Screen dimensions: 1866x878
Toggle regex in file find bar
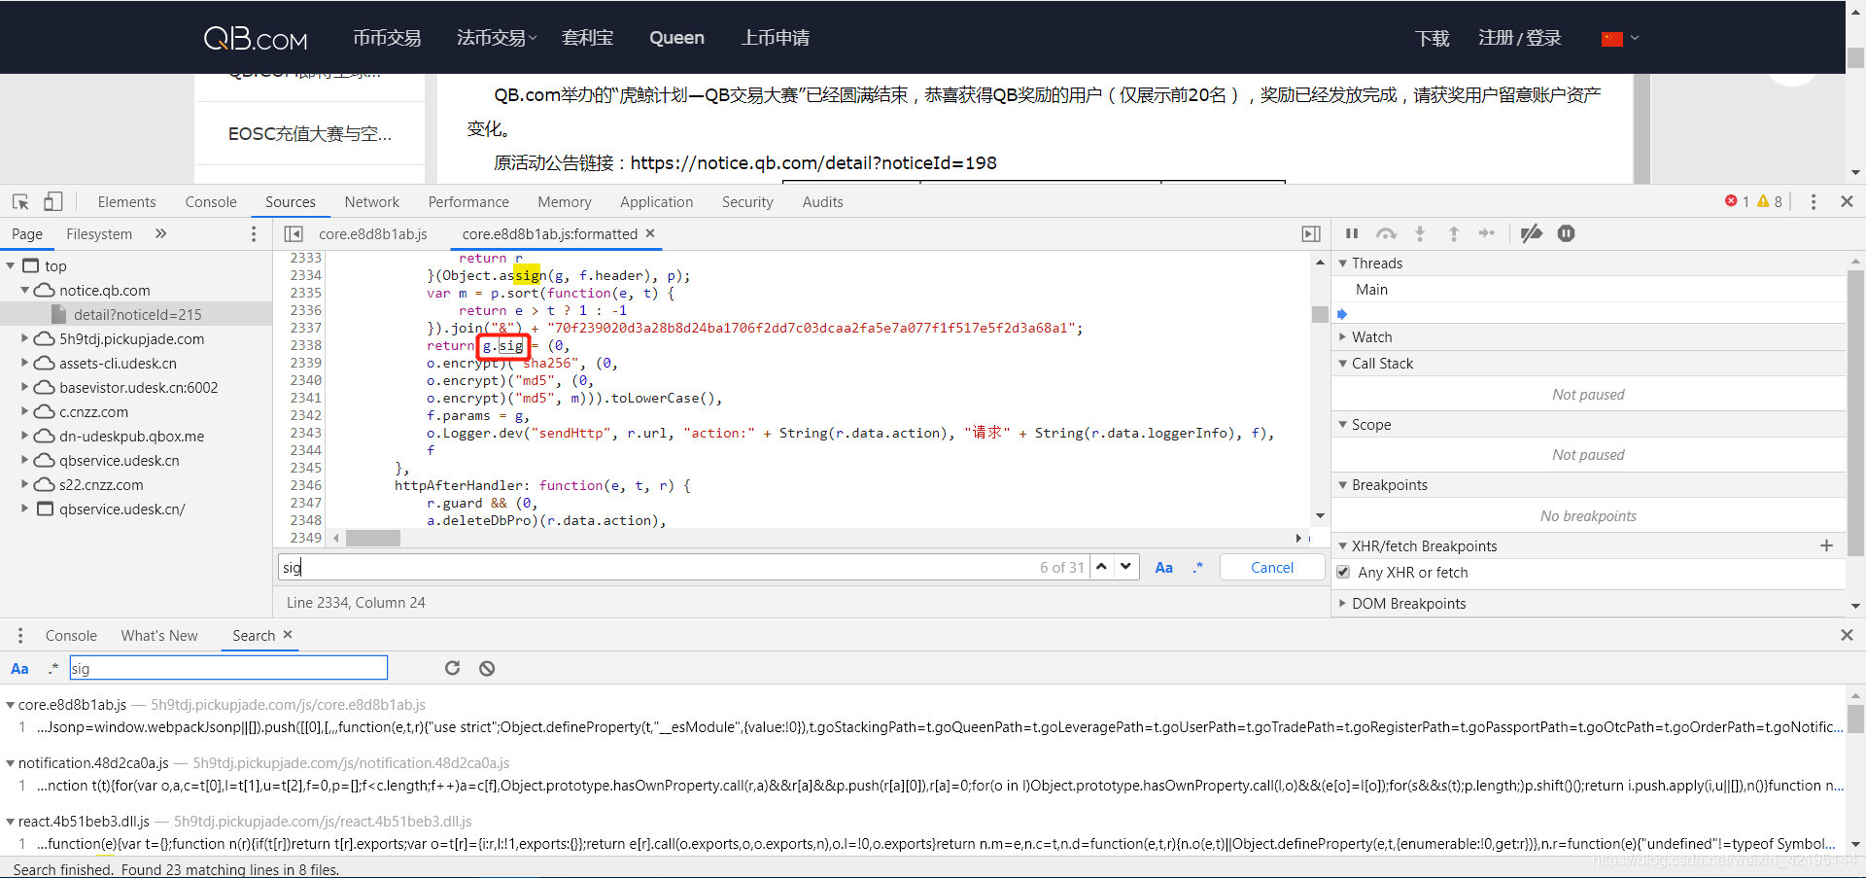point(1197,567)
